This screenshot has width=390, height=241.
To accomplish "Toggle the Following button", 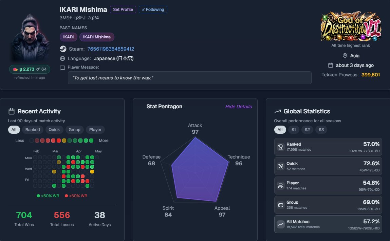I will (x=153, y=10).
